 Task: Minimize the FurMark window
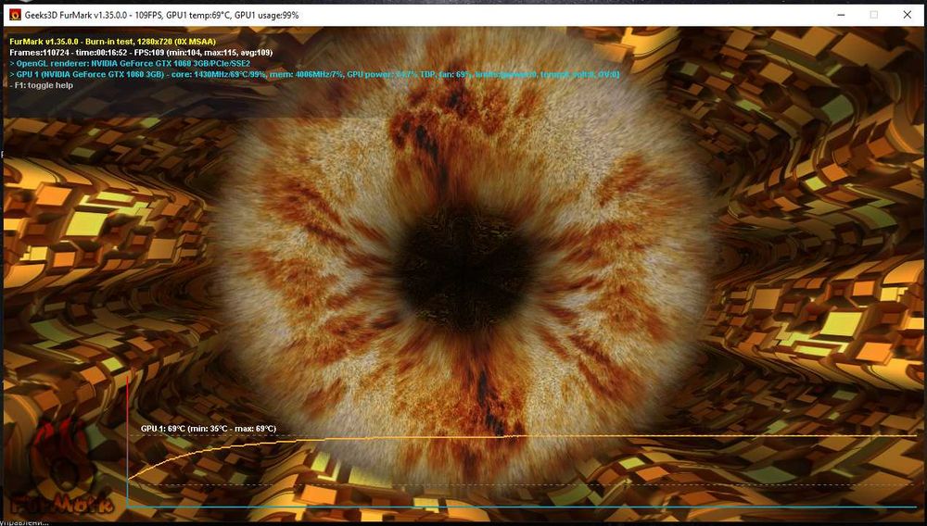click(841, 15)
